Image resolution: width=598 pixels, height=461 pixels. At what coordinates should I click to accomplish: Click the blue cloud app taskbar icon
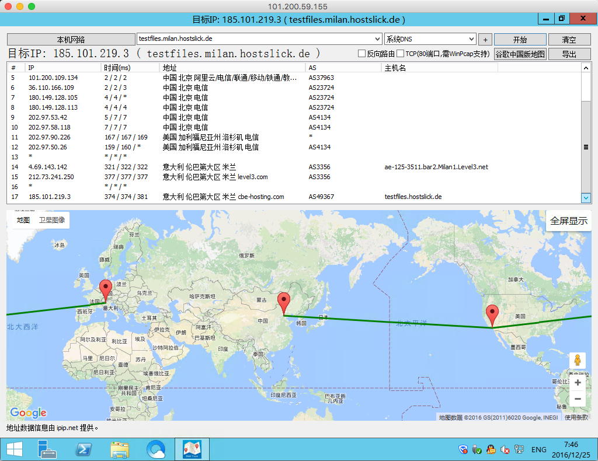coord(156,449)
